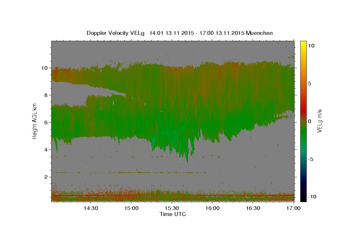
Task: Click the 15:30 time tick label
Action: pyautogui.click(x=172, y=208)
